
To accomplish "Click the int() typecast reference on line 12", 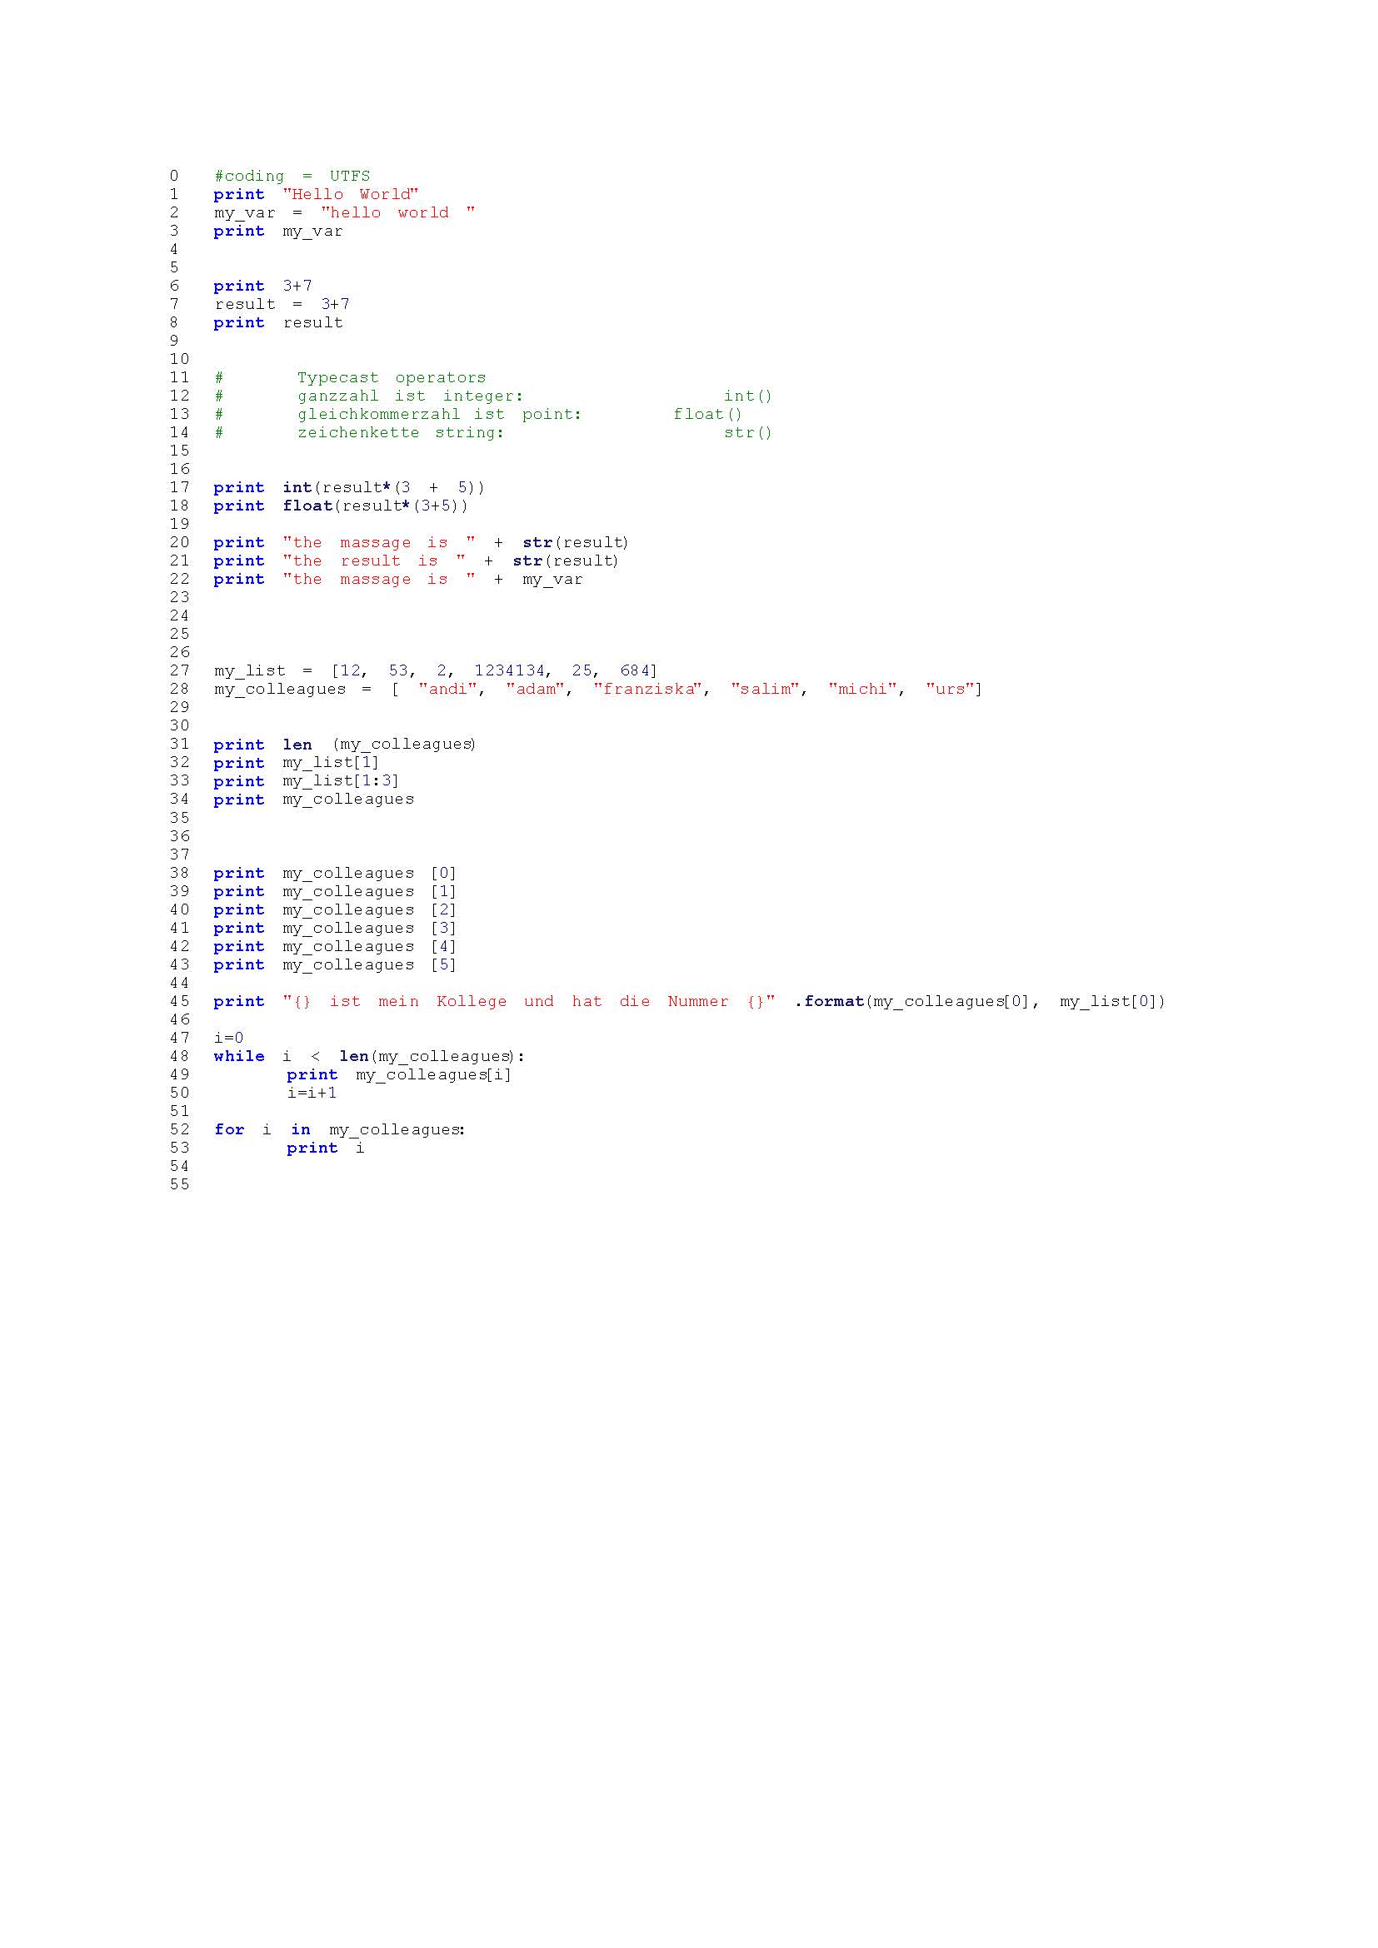I will click(x=746, y=396).
